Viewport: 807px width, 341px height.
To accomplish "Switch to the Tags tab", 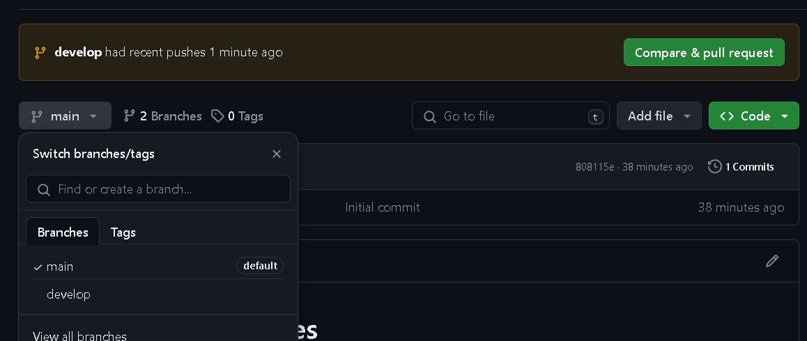I will tap(123, 232).
